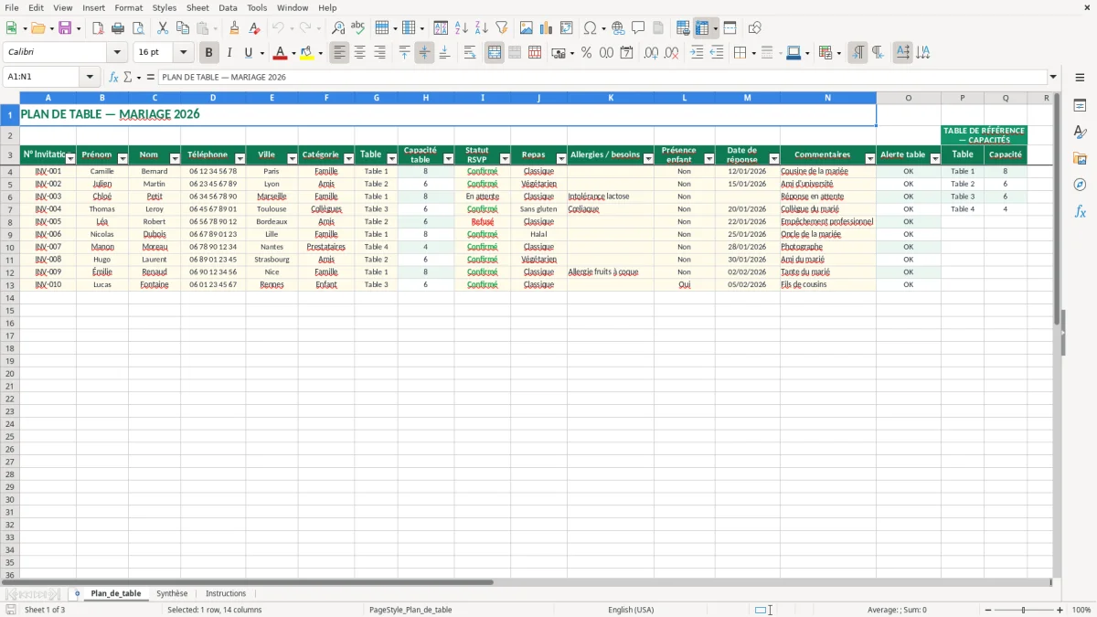Open Find and Replace
The width and height of the screenshot is (1097, 617).
tap(338, 28)
